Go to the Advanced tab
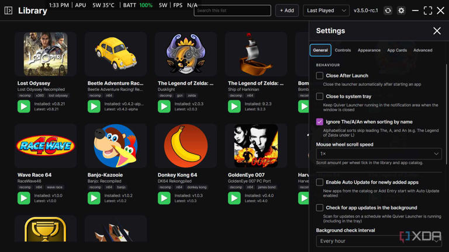Viewport: 449px width, 252px height. pos(423,50)
